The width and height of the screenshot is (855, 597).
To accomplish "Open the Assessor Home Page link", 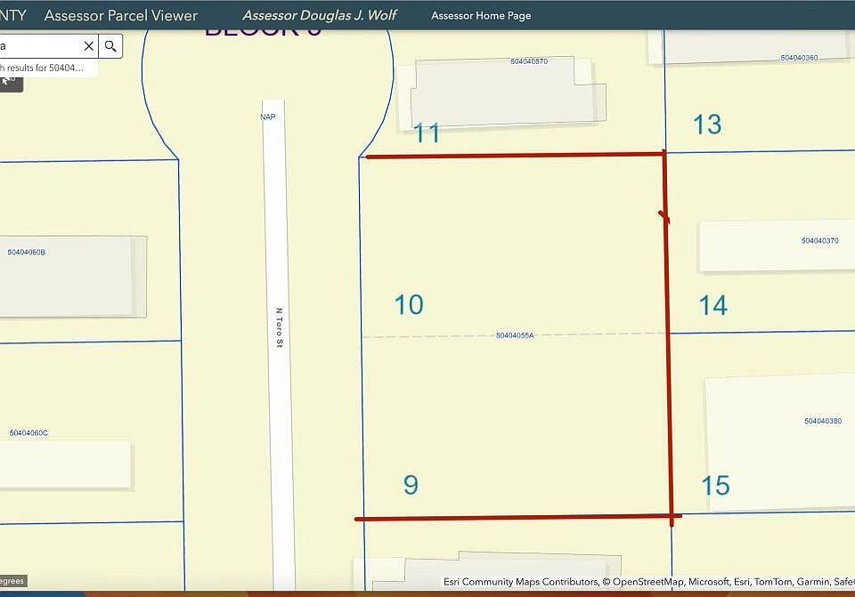I will [481, 16].
